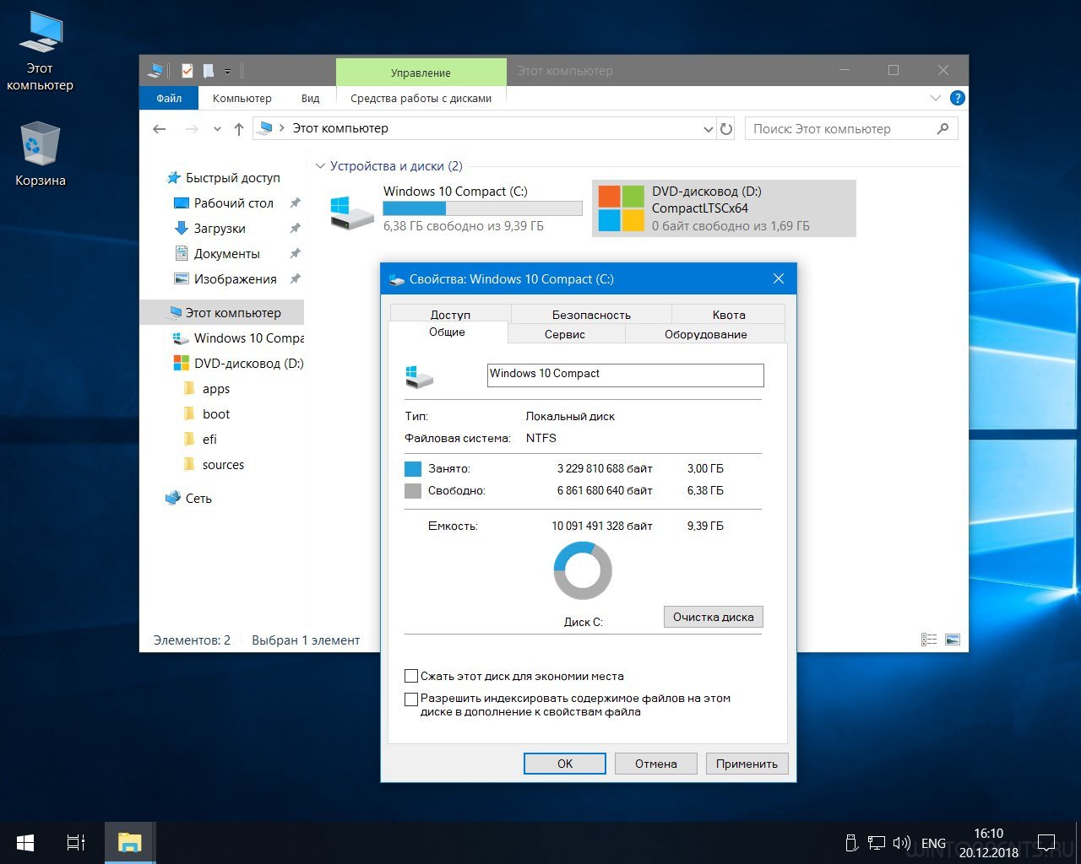Open the Сервис tab
The width and height of the screenshot is (1081, 864).
coord(565,334)
